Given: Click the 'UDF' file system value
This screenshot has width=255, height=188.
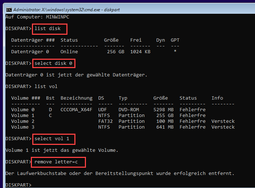Looking at the screenshot, I should click(103, 110).
